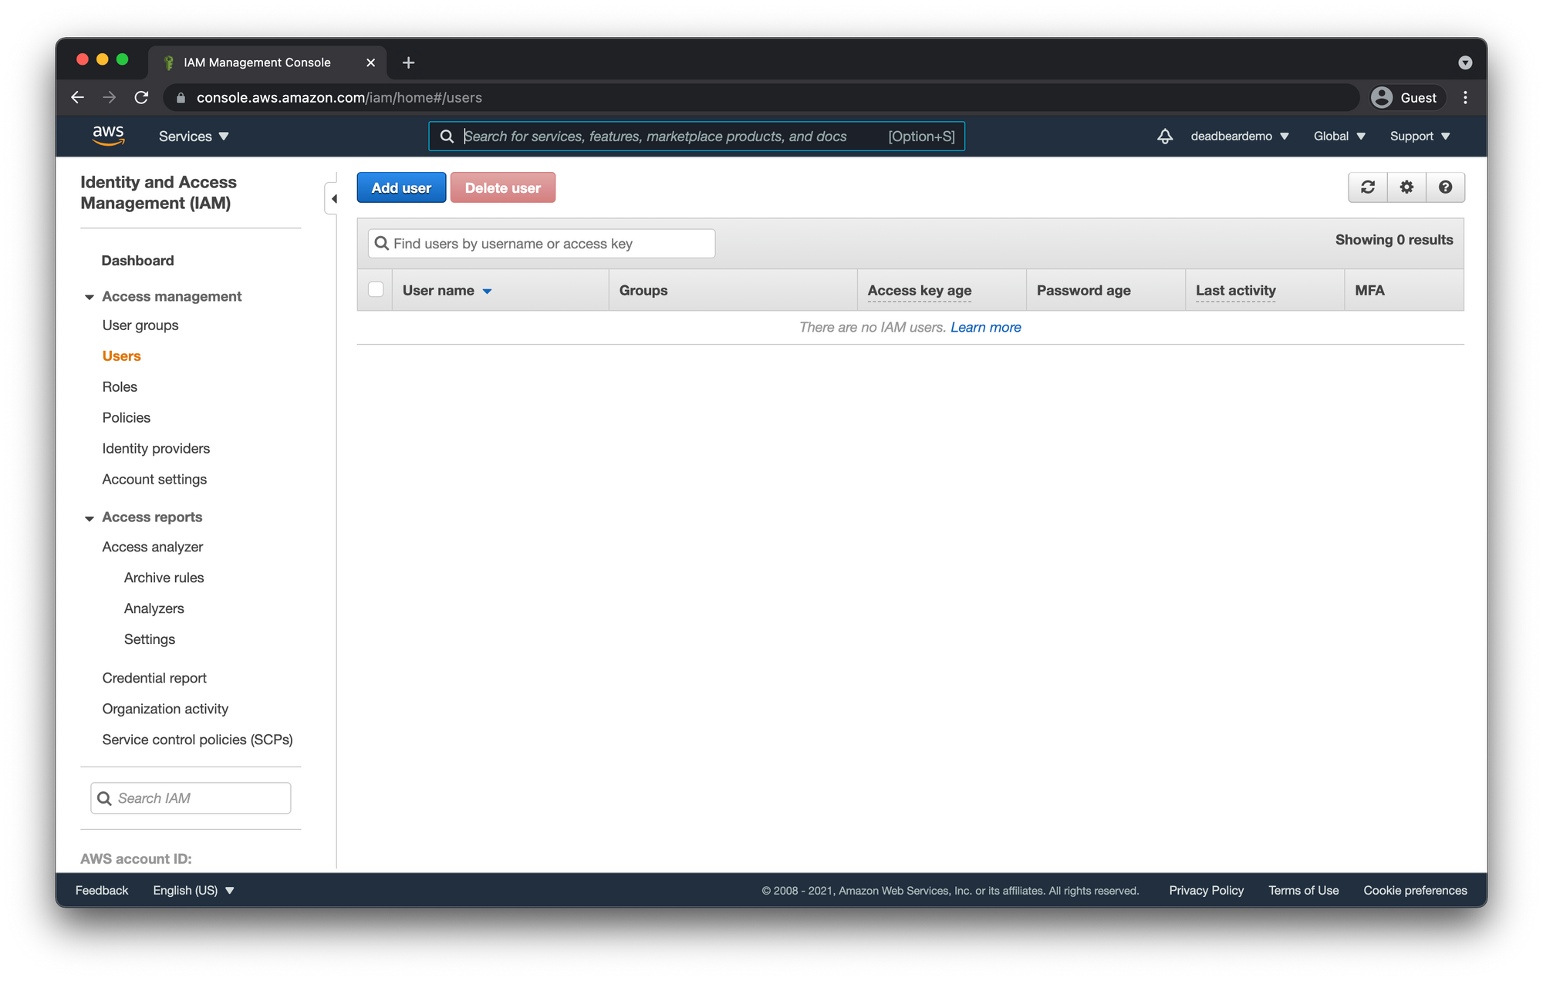This screenshot has width=1543, height=981.
Task: Reload the page in browser
Action: pyautogui.click(x=141, y=98)
